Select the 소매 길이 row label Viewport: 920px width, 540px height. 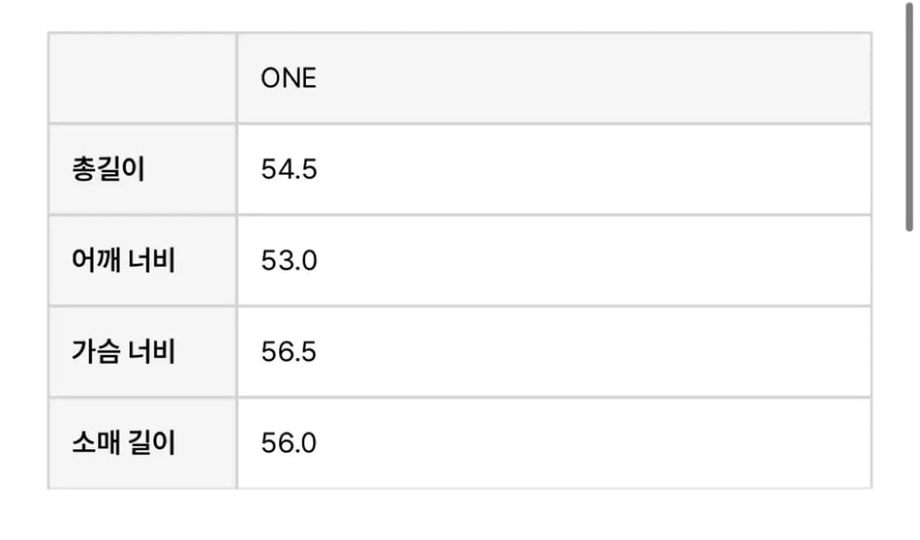[x=123, y=442]
